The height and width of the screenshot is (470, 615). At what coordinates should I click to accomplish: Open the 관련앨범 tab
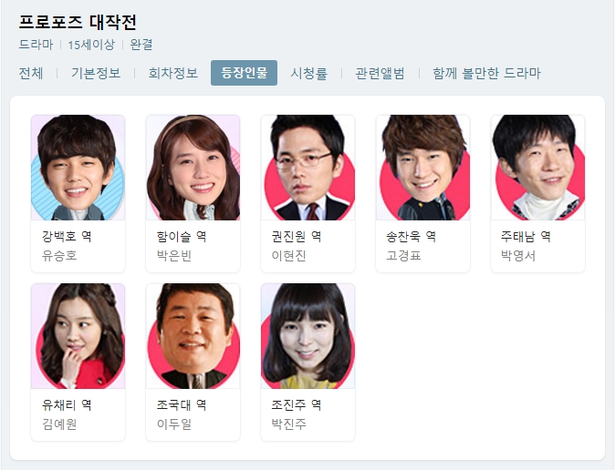click(x=380, y=73)
